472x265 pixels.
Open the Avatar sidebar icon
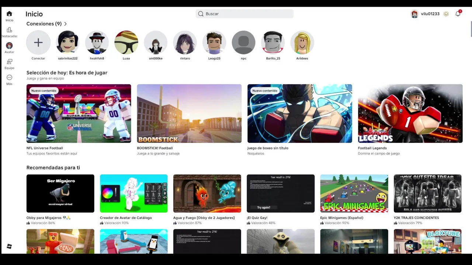(x=9, y=46)
